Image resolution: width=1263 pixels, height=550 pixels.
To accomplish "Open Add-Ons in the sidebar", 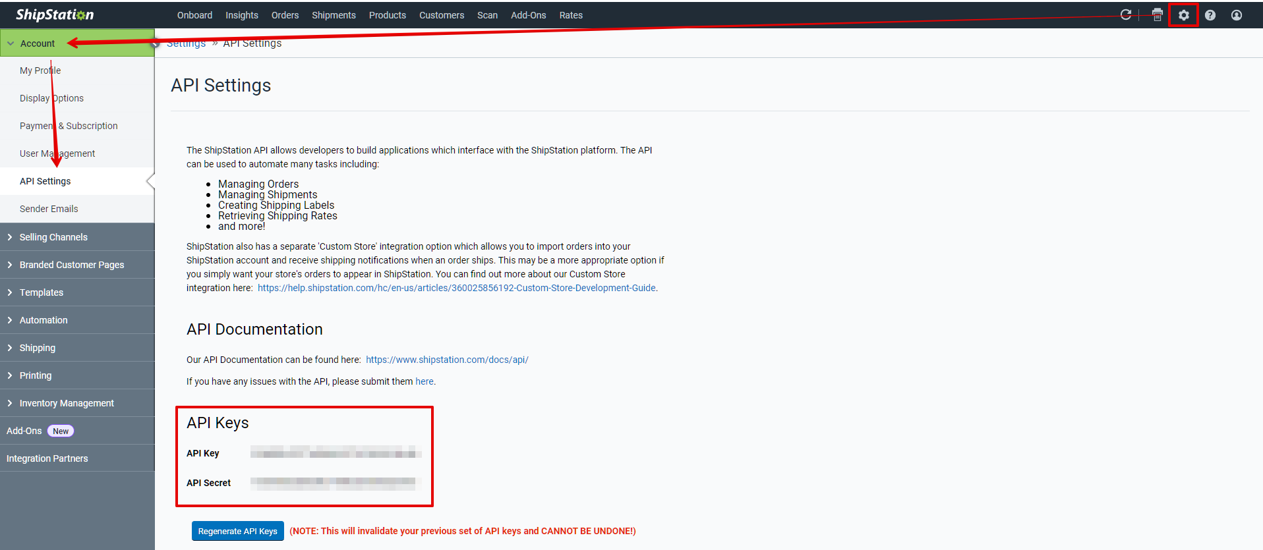I will coord(77,431).
